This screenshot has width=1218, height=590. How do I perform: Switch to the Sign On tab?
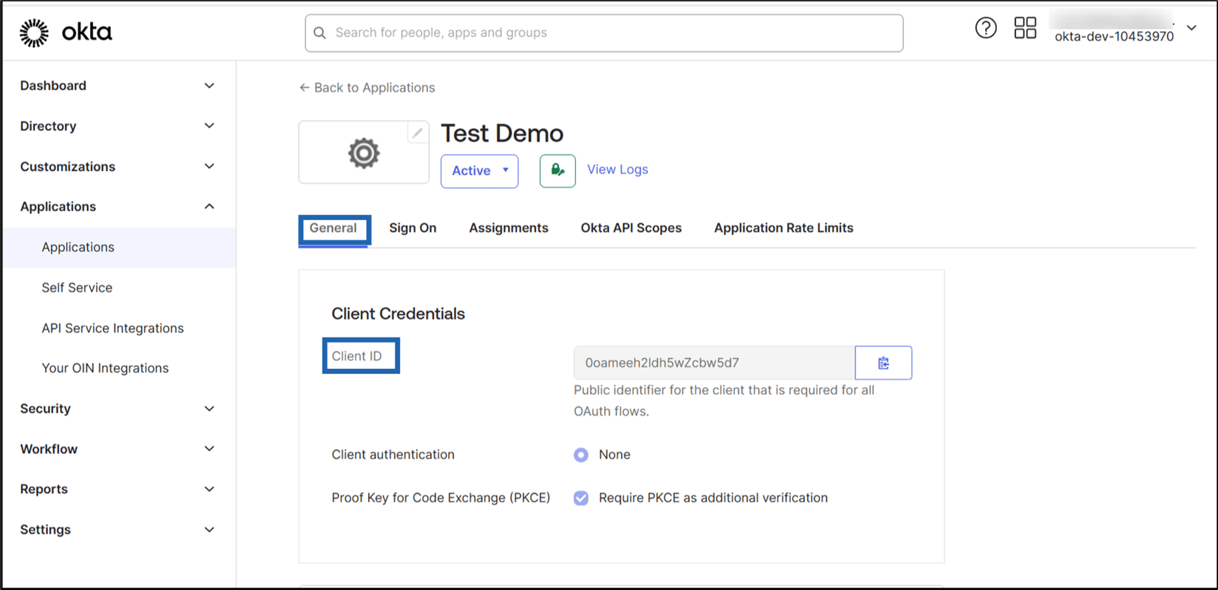[x=413, y=228]
